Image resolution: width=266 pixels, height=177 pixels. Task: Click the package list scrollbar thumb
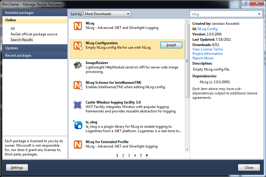[187, 61]
